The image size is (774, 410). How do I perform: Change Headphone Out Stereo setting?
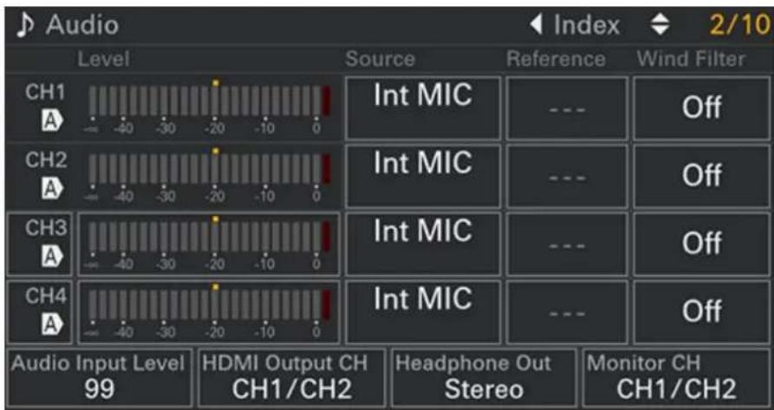point(484,377)
